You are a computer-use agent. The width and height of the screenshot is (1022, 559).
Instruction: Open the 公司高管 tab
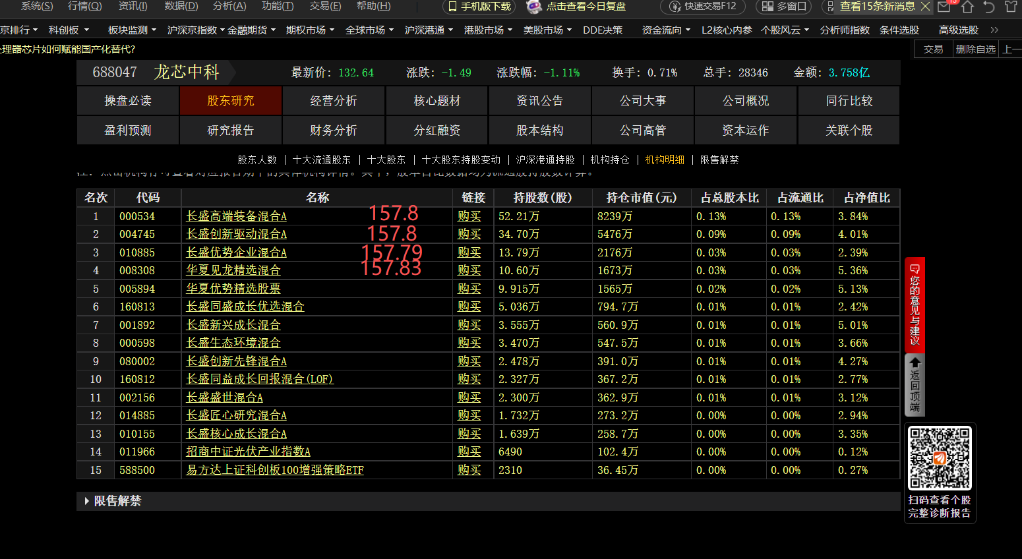643,131
